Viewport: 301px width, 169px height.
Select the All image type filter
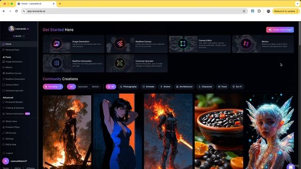pos(71,86)
